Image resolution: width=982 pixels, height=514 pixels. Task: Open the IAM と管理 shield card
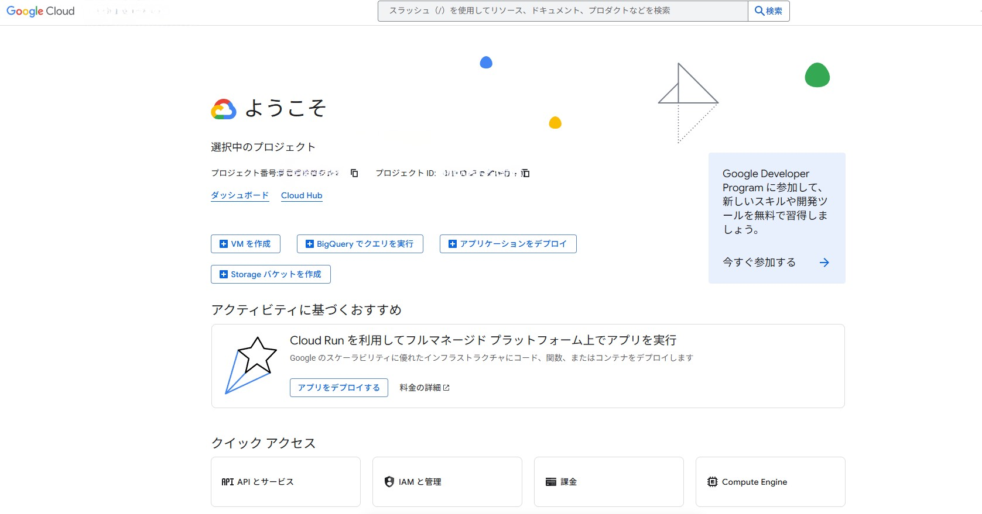pyautogui.click(x=447, y=482)
